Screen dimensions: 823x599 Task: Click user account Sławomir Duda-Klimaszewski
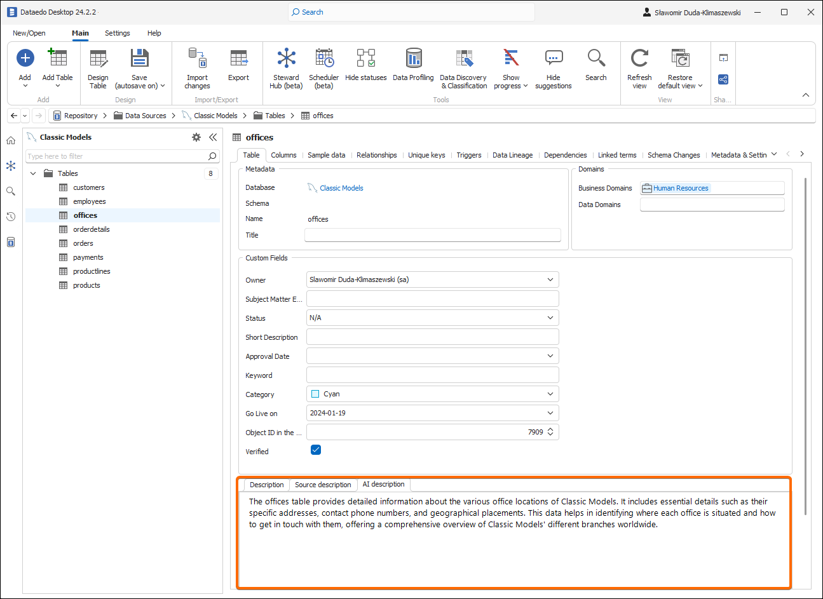[x=691, y=12]
